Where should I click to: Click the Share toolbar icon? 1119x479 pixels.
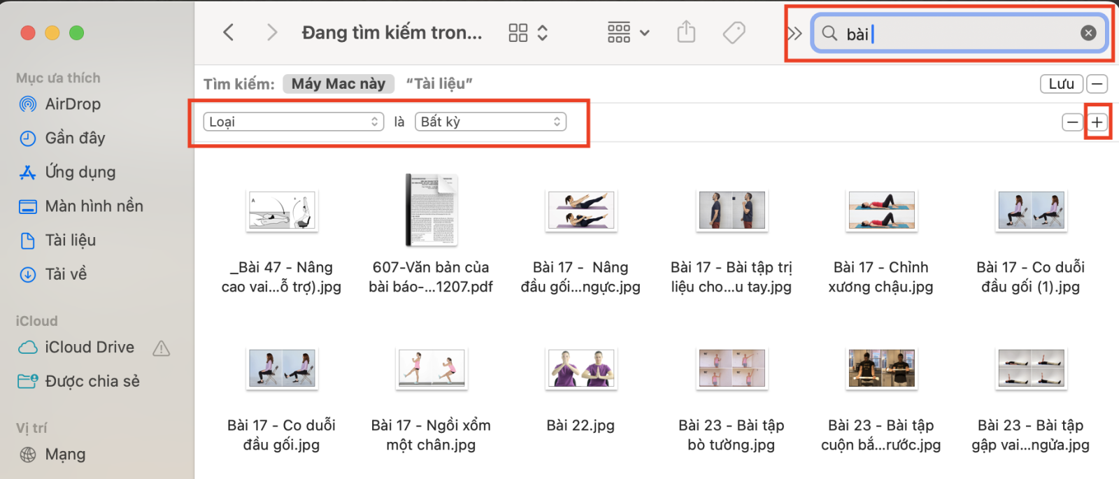pyautogui.click(x=687, y=32)
